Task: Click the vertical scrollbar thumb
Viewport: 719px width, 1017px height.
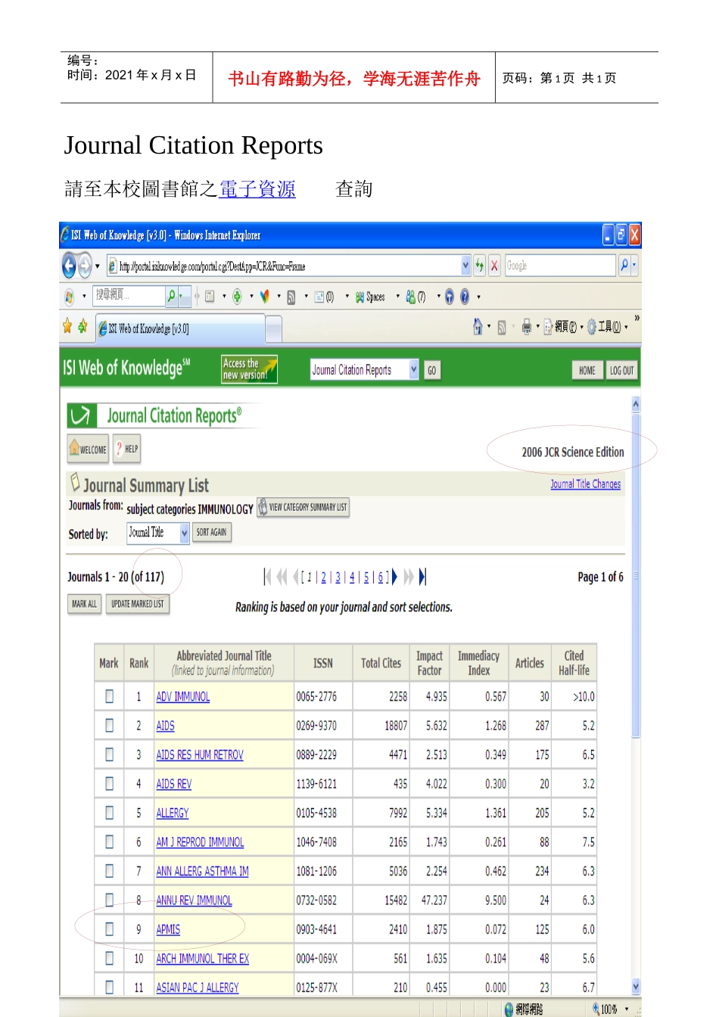Action: click(636, 575)
